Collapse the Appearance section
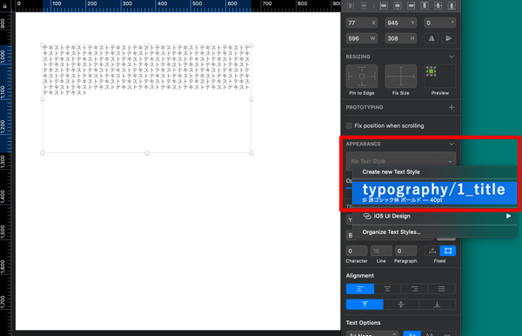 pyautogui.click(x=452, y=144)
